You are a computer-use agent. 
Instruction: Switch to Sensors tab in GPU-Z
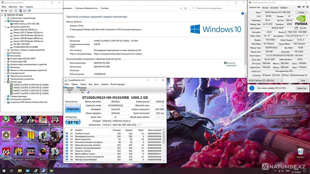point(265,7)
